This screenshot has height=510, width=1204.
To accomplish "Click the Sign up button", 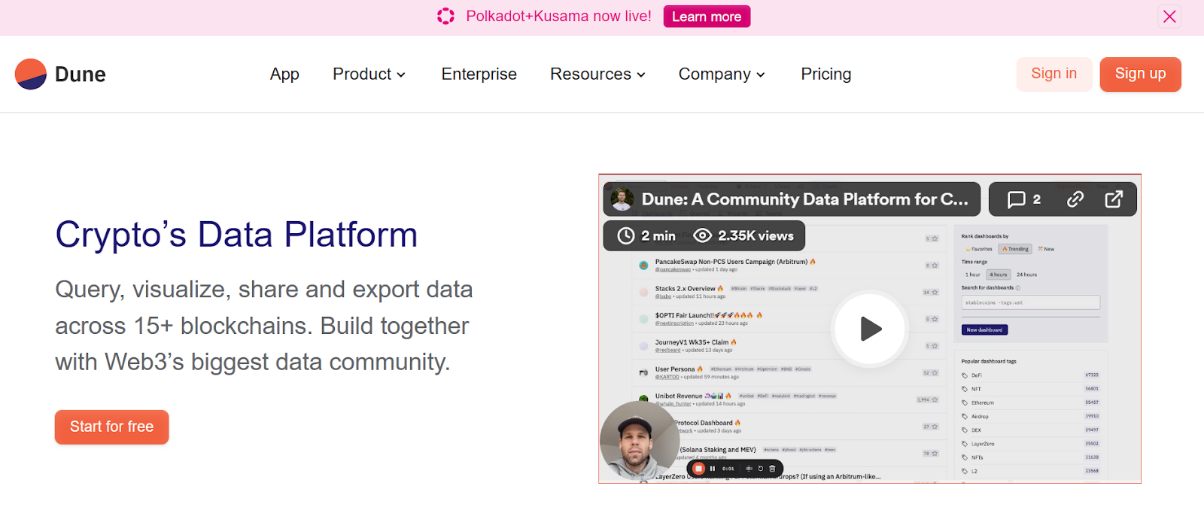I will point(1140,74).
